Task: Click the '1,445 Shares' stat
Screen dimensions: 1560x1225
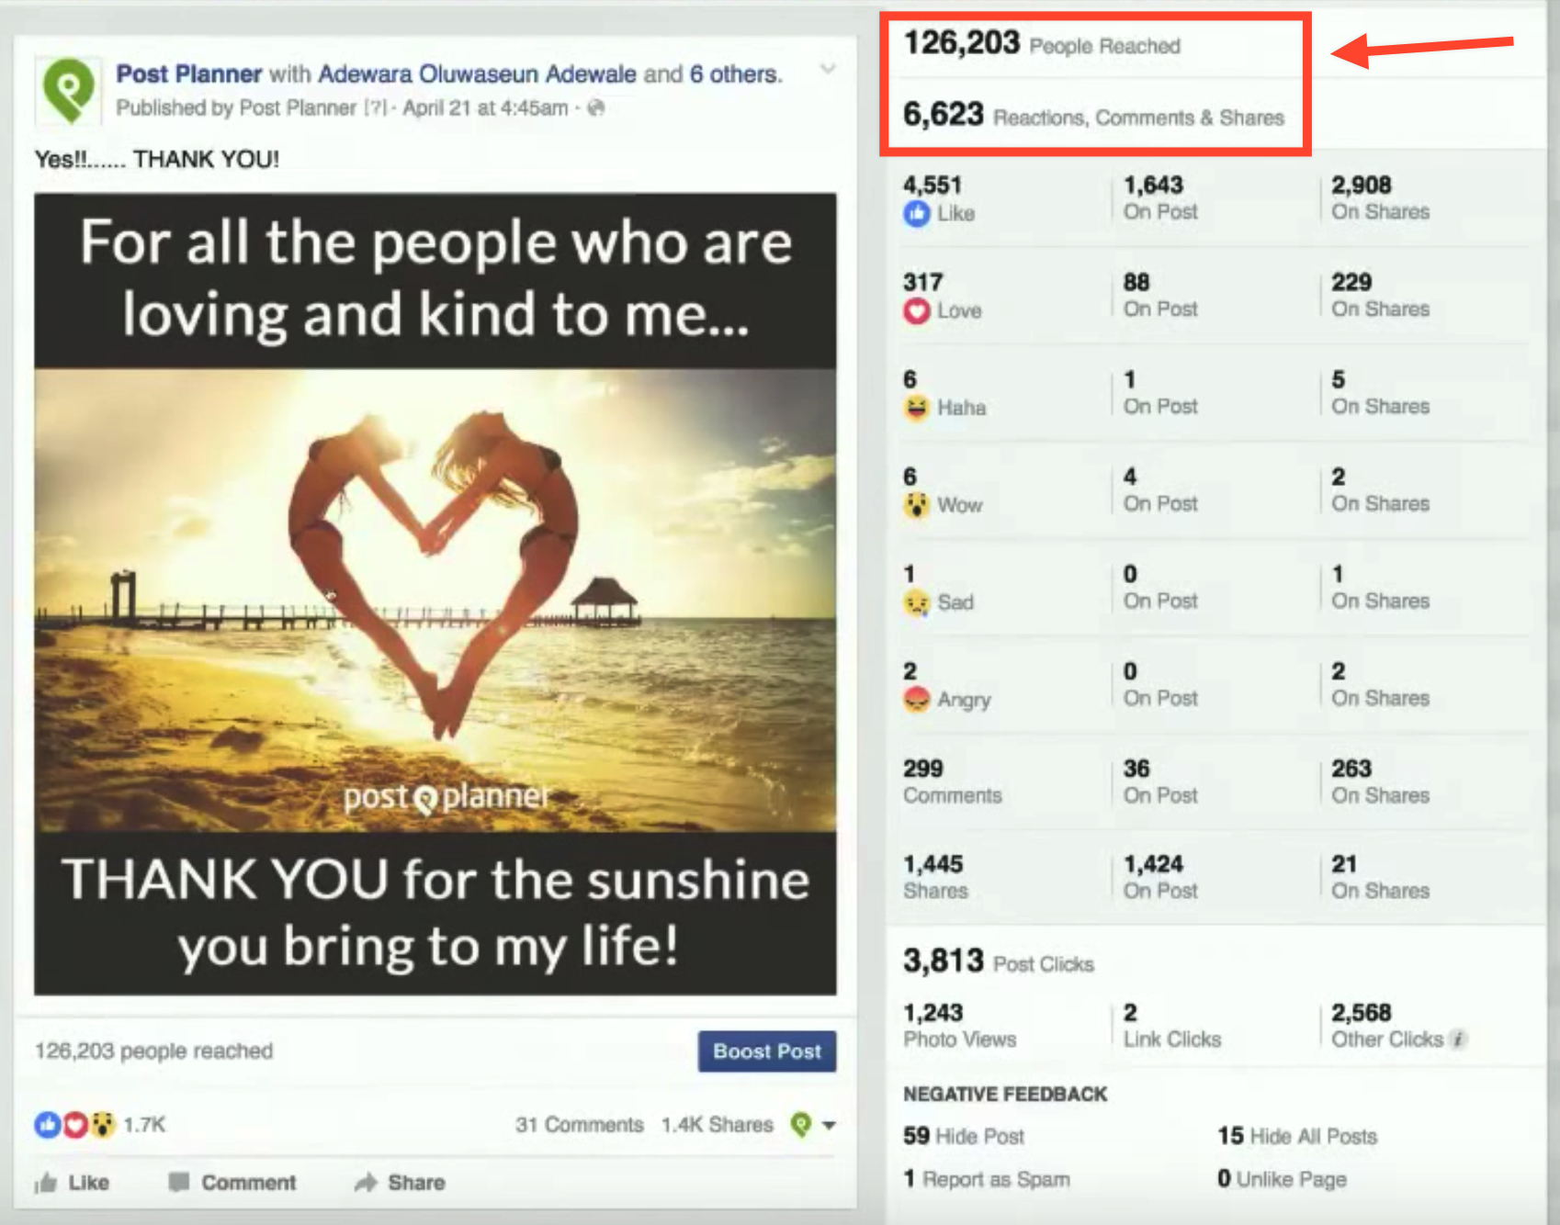Action: click(935, 878)
